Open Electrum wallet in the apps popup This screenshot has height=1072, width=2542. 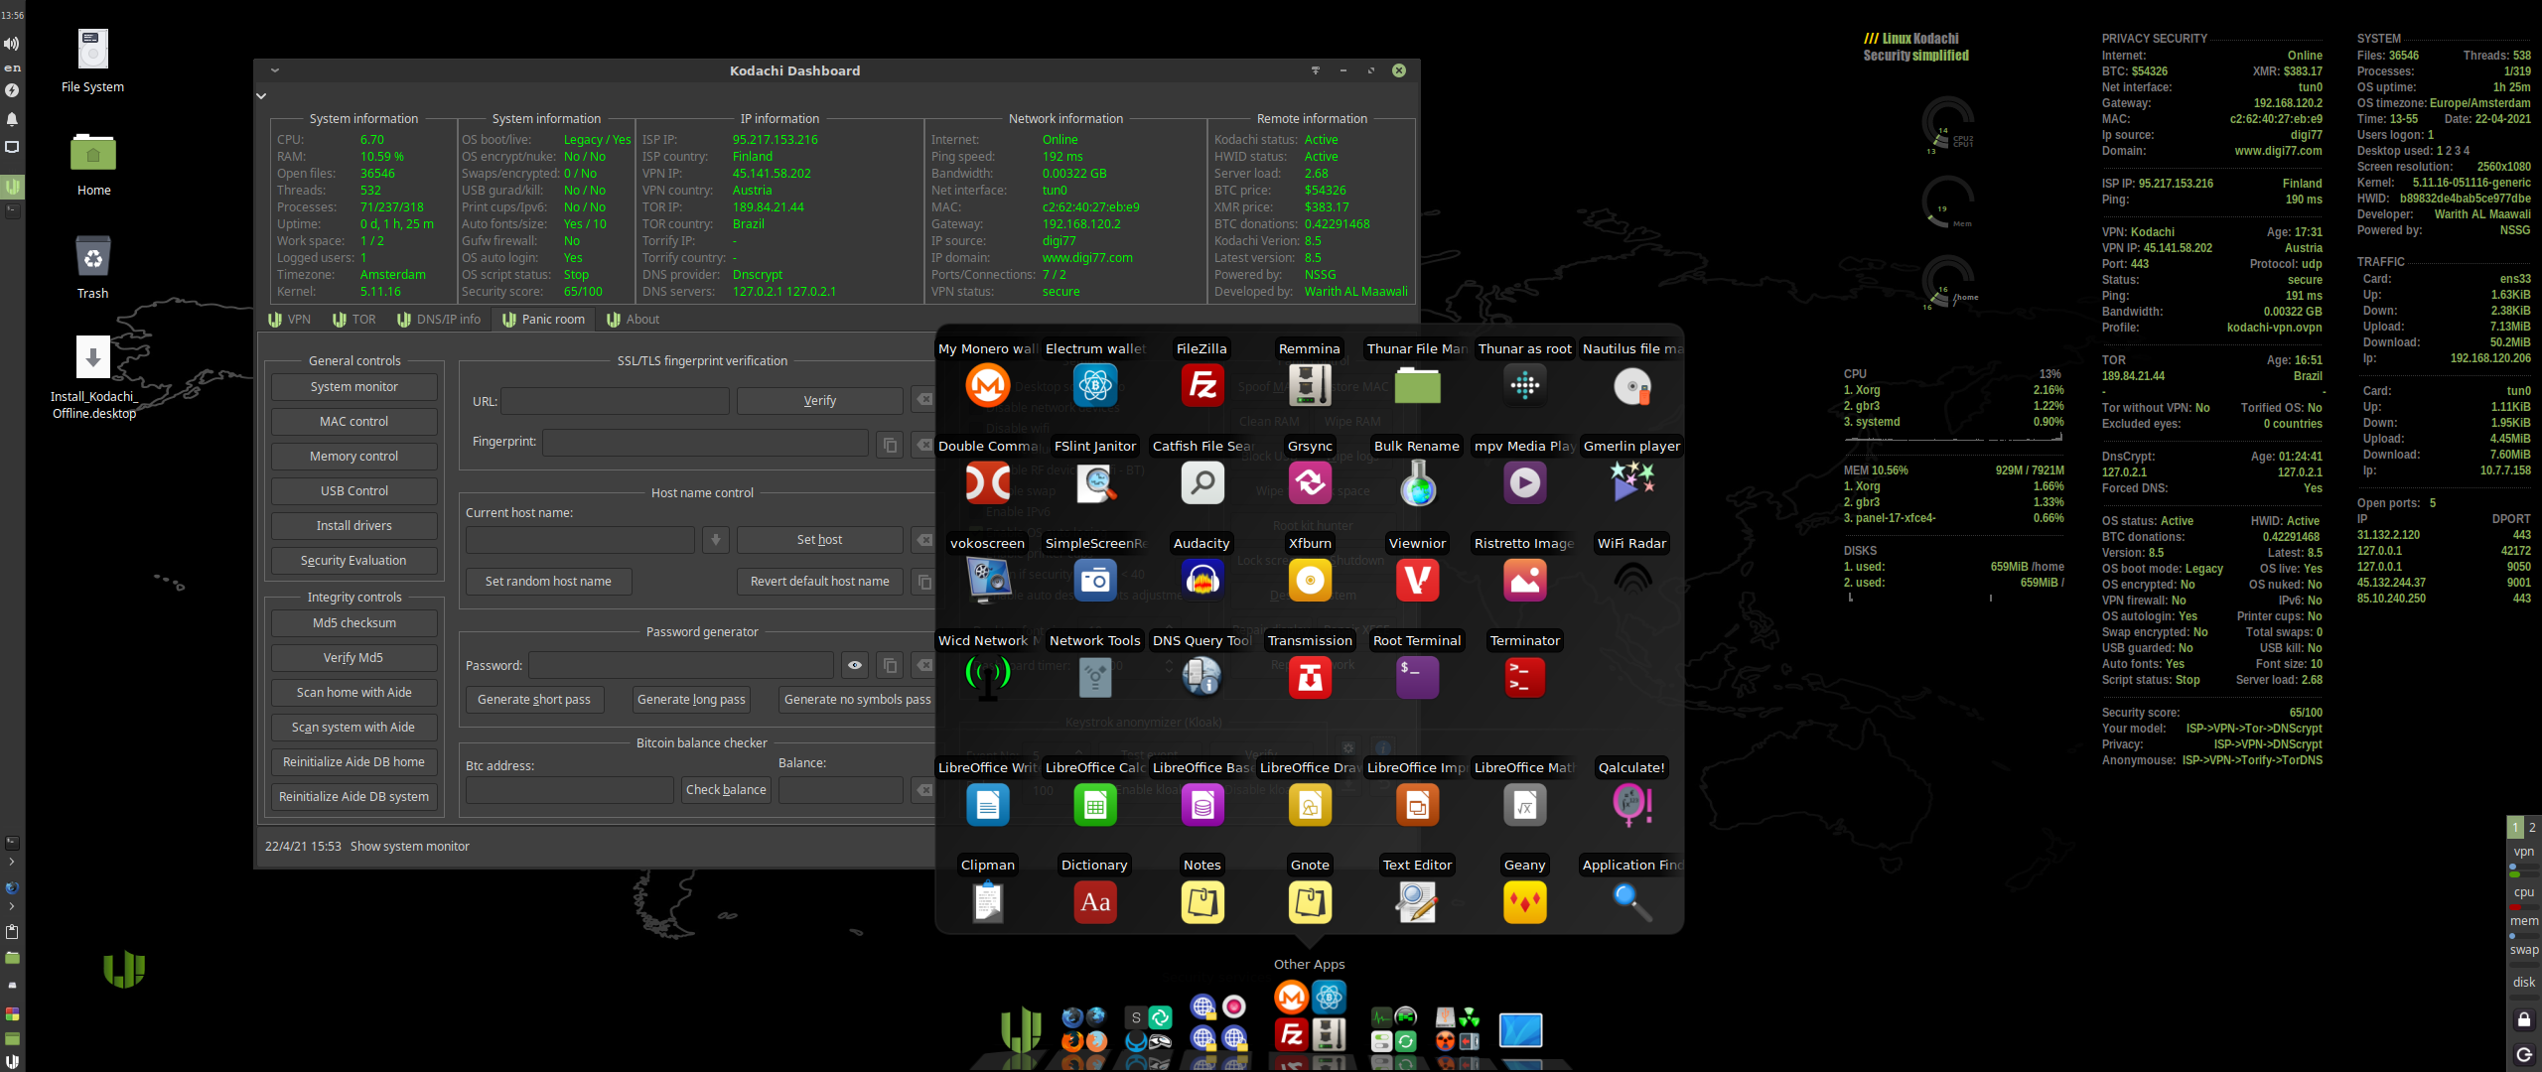[x=1094, y=385]
